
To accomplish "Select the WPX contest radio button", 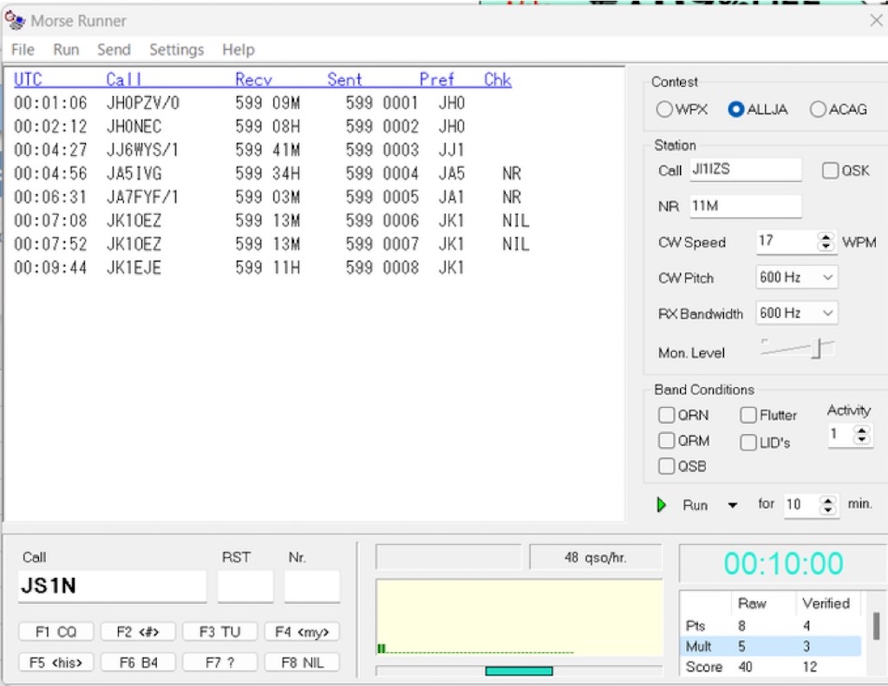I will (663, 109).
